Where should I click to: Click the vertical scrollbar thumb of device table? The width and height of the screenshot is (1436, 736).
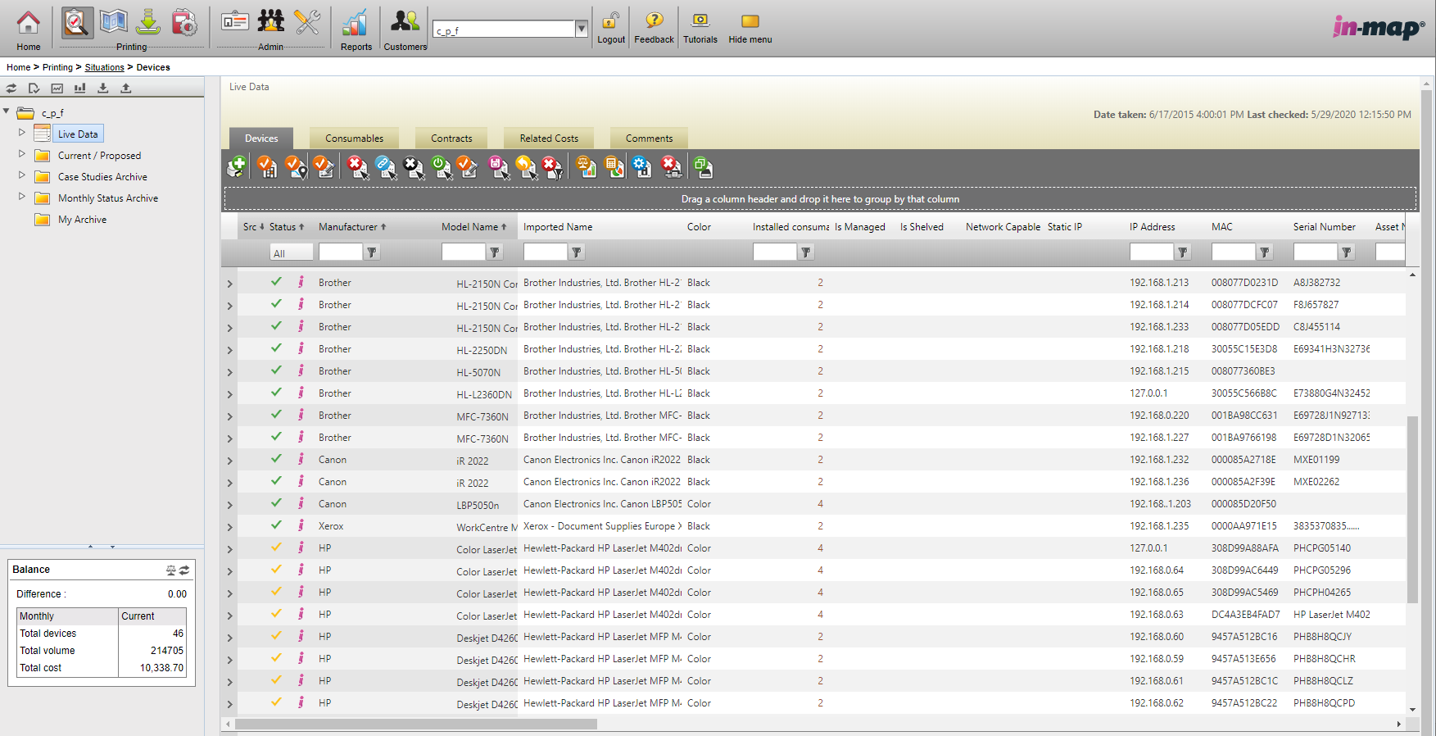coord(1412,509)
